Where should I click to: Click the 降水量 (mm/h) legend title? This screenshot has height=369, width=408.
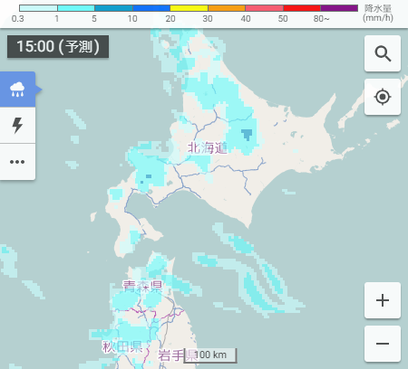378,14
